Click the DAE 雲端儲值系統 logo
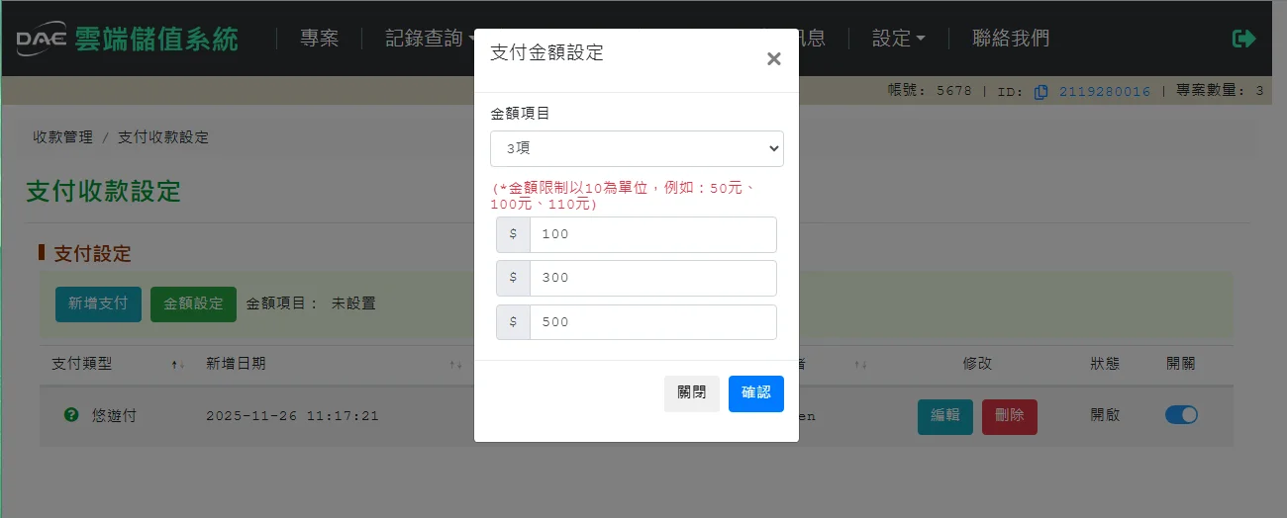 coord(128,39)
